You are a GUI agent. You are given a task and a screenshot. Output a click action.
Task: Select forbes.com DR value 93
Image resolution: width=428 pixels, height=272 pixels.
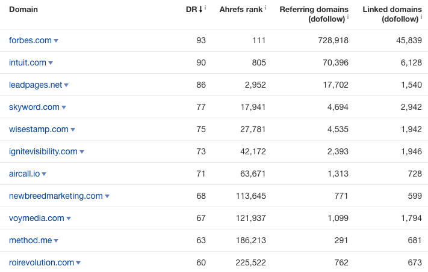point(201,40)
